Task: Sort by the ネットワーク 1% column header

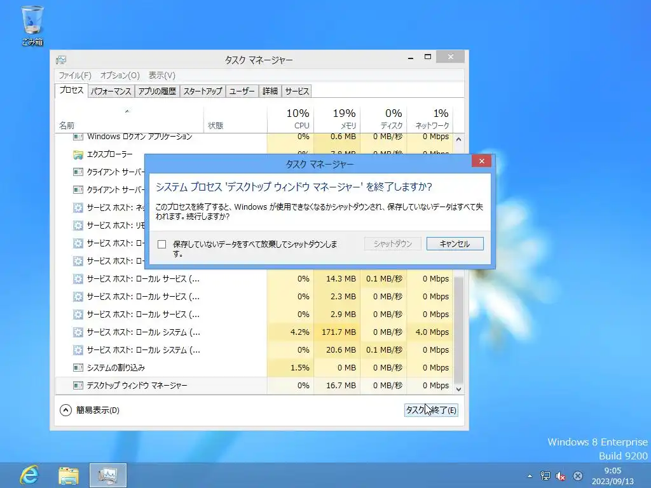Action: point(430,119)
